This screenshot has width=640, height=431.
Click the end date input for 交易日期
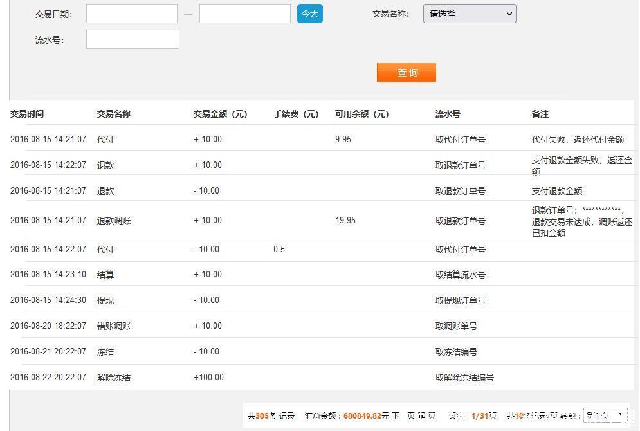pyautogui.click(x=245, y=14)
